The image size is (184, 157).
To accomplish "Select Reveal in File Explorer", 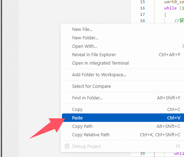I will tap(122, 55).
